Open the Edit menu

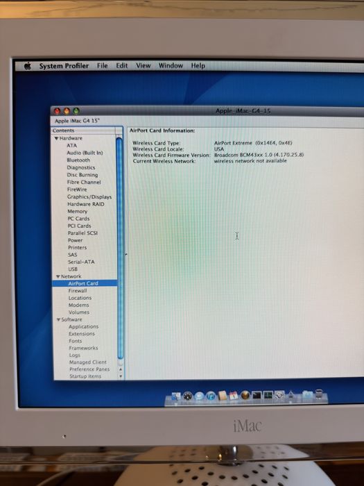tap(121, 66)
